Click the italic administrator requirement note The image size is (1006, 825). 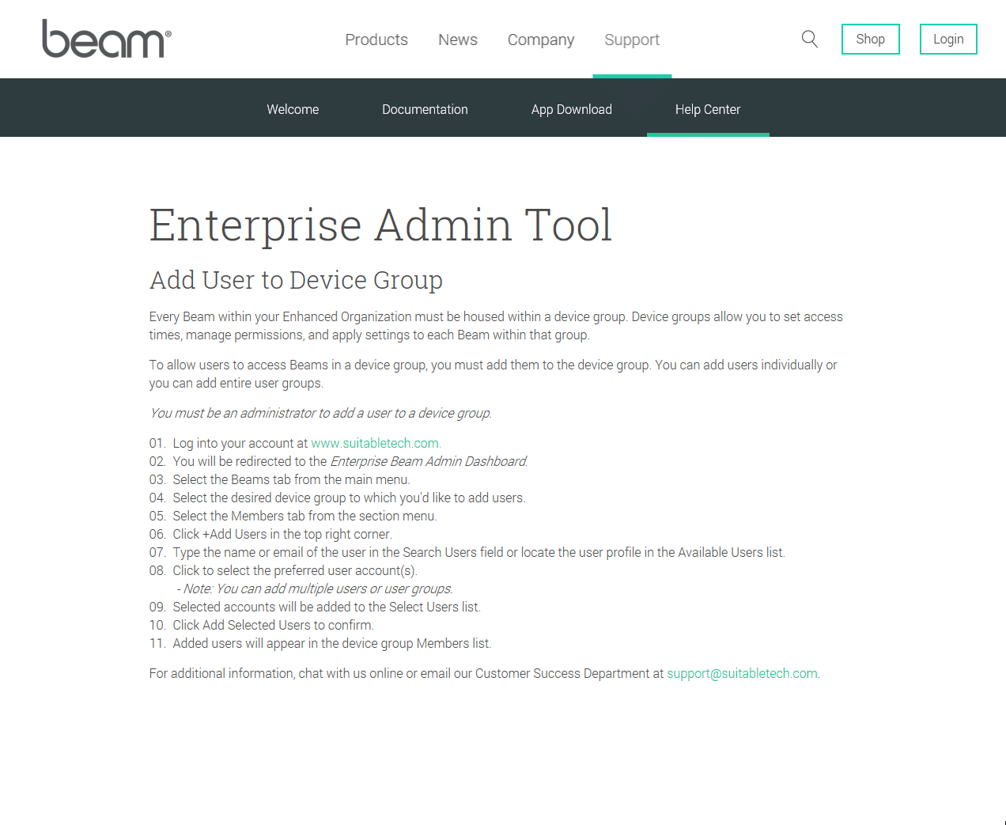point(320,413)
